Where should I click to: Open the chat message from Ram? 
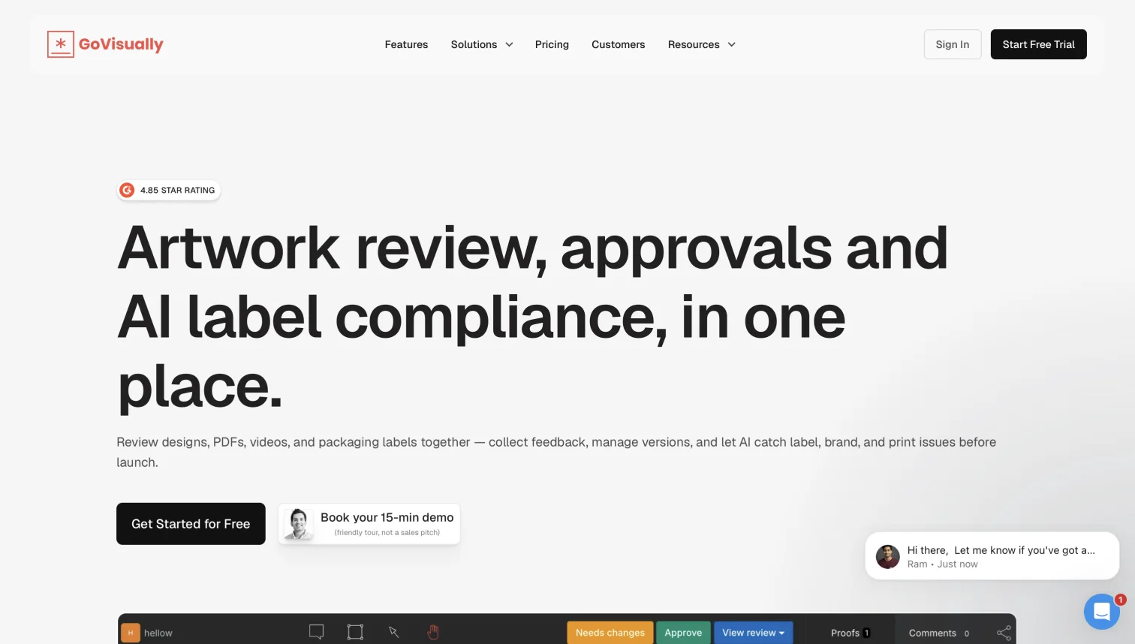[992, 556]
